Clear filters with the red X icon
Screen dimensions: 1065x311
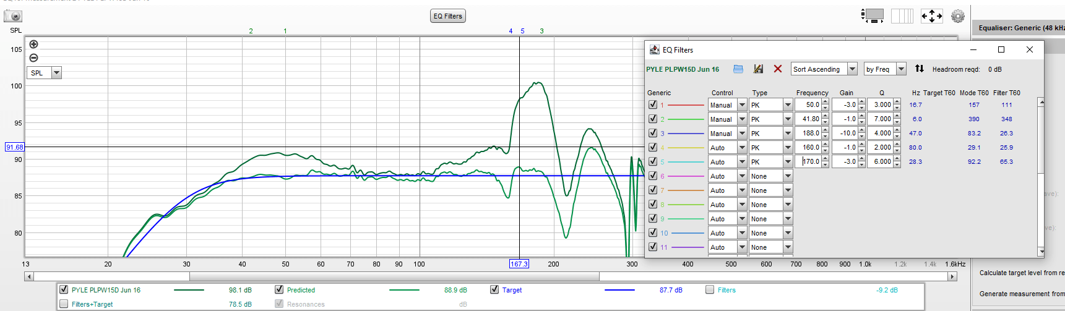778,69
